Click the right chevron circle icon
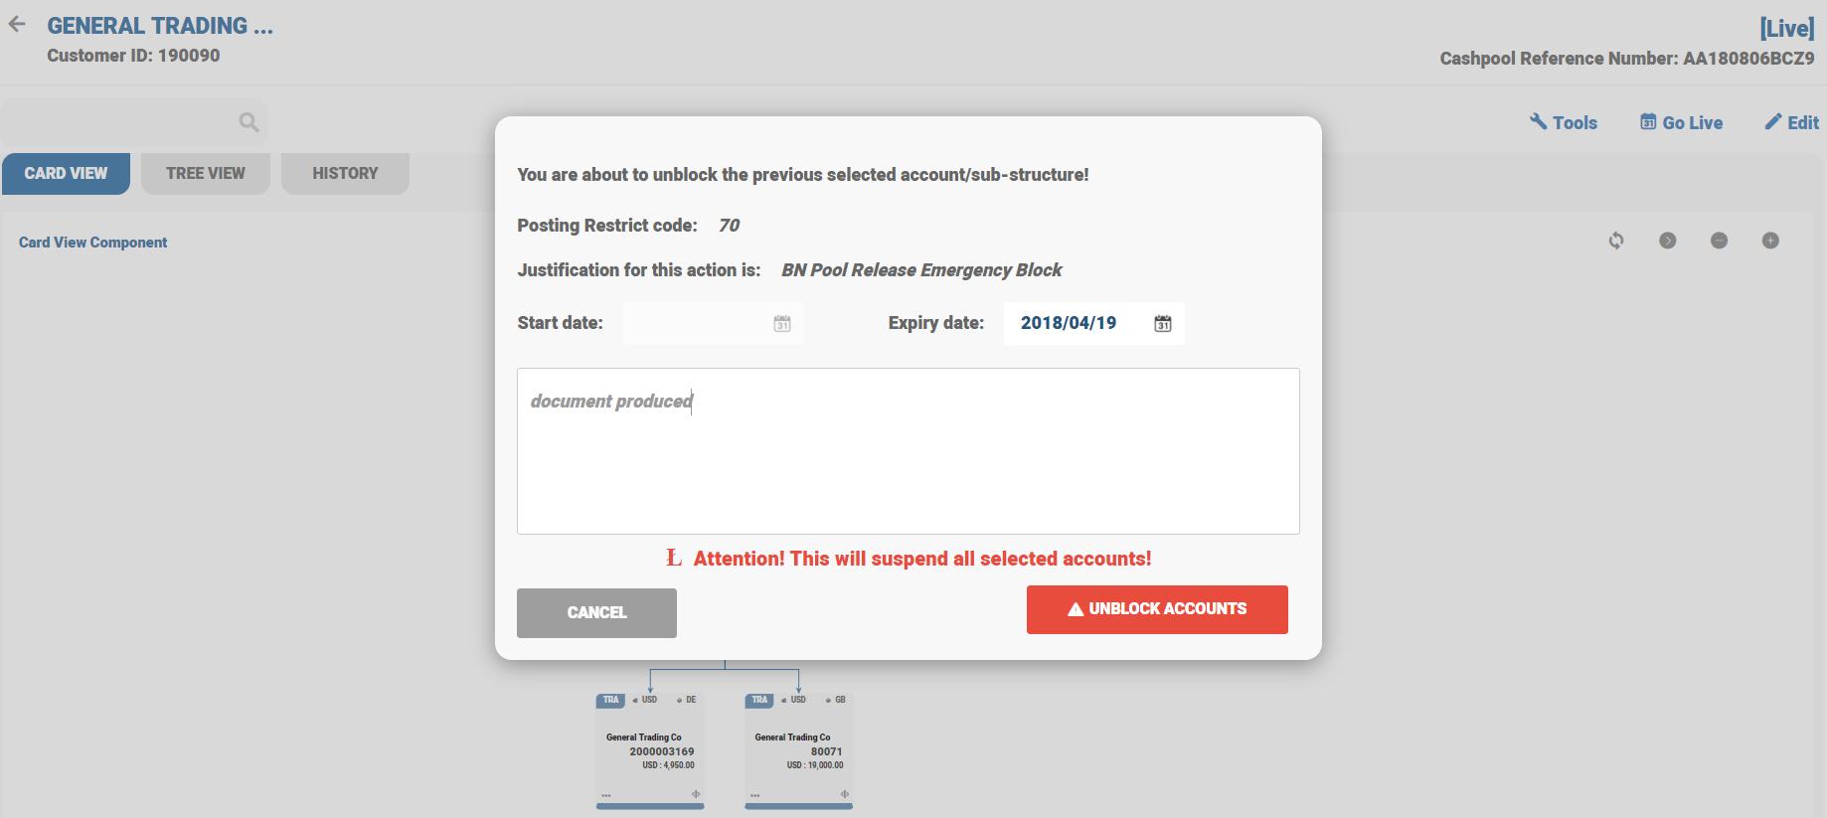1827x818 pixels. tap(1668, 241)
